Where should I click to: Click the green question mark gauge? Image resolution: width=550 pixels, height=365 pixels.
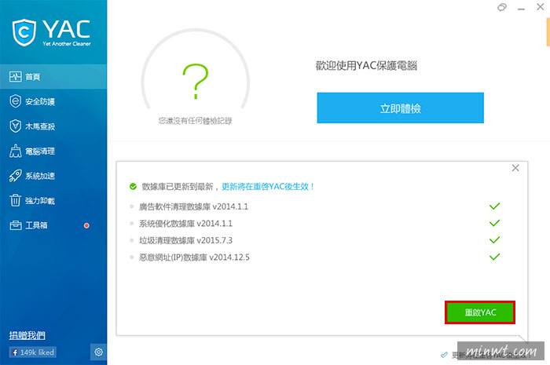[x=196, y=82]
